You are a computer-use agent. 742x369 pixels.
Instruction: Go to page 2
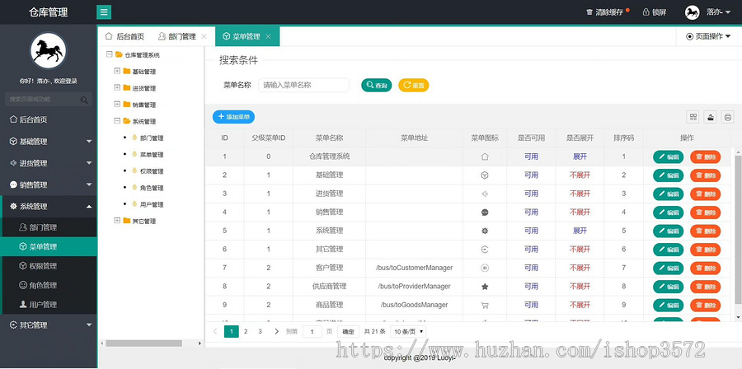pos(246,332)
